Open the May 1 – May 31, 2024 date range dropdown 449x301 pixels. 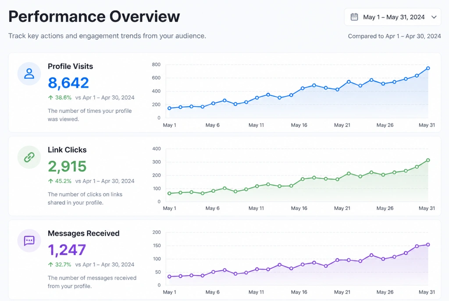[x=392, y=17]
